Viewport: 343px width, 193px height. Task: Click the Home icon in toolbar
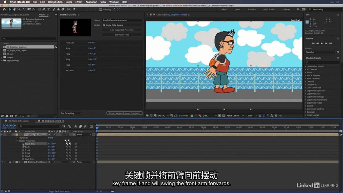(x=4, y=9)
